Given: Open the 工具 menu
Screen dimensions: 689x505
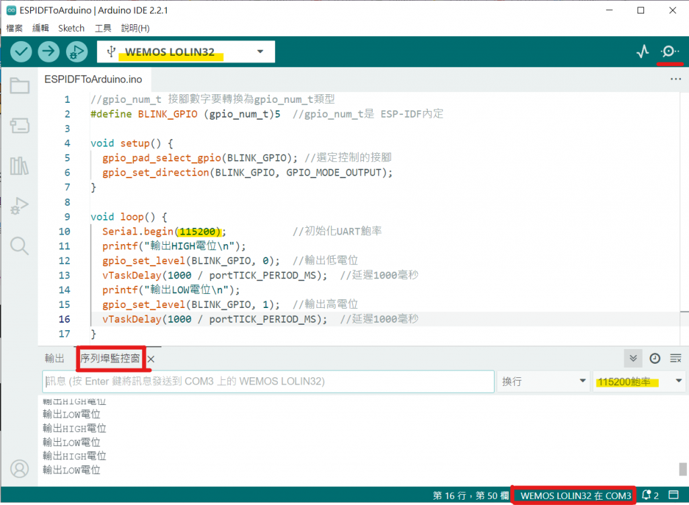Looking at the screenshot, I should (x=103, y=28).
